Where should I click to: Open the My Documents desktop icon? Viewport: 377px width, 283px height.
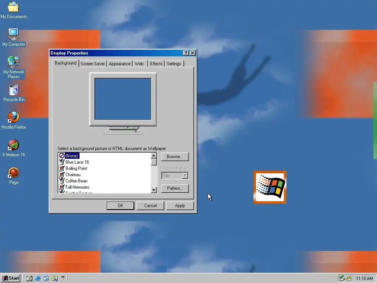[14, 10]
